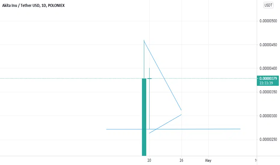The height and width of the screenshot is (165, 280).
Task: Click the countdown timer 22:33:39
Action: point(266,83)
